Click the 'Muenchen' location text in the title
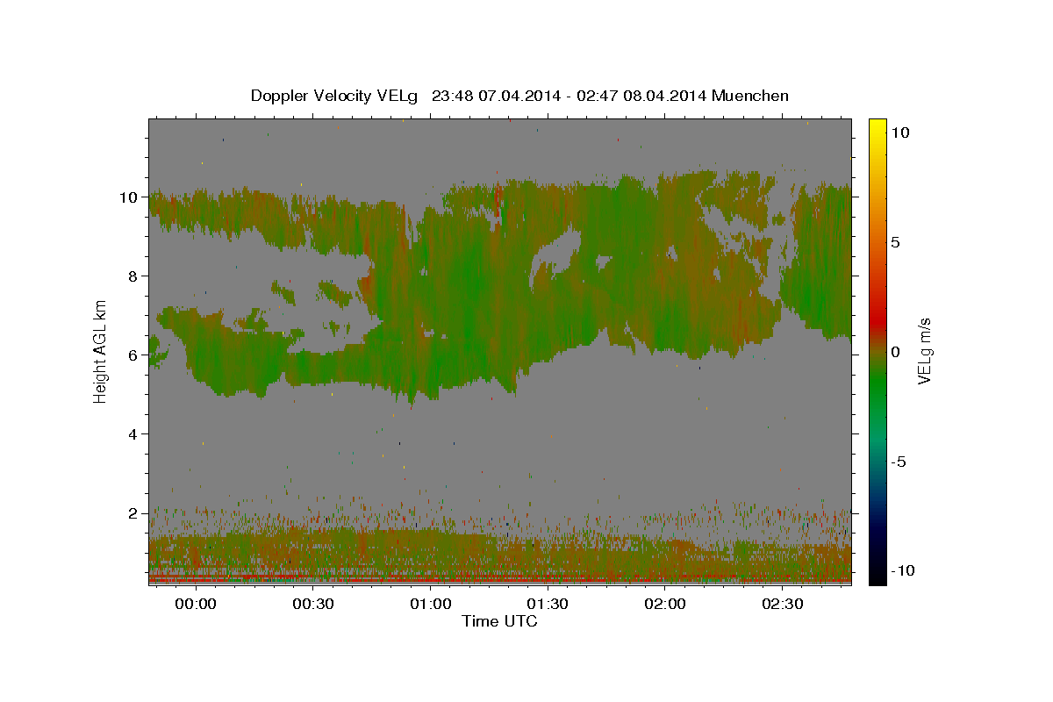Image resolution: width=1053 pixels, height=702 pixels. tap(750, 96)
